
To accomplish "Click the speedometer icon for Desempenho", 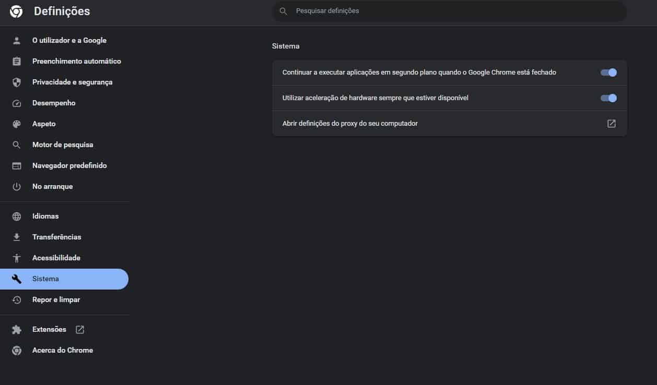I will [x=17, y=103].
